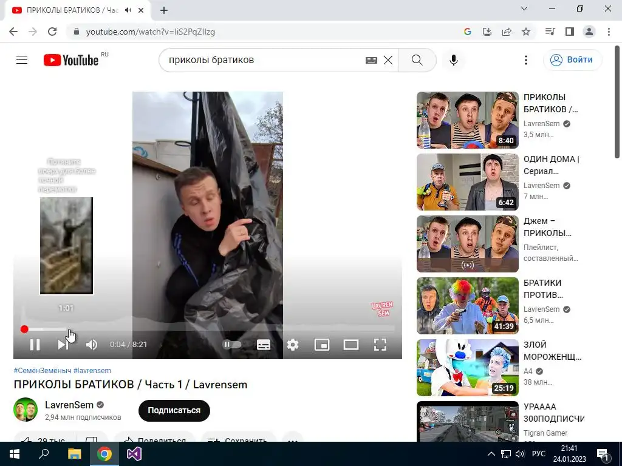Click the A4 channel name
The image size is (622, 466).
528,371
